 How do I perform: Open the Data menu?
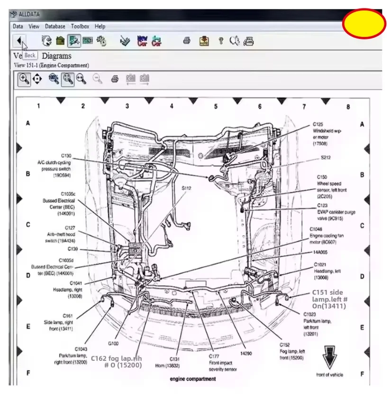pyautogui.click(x=18, y=27)
